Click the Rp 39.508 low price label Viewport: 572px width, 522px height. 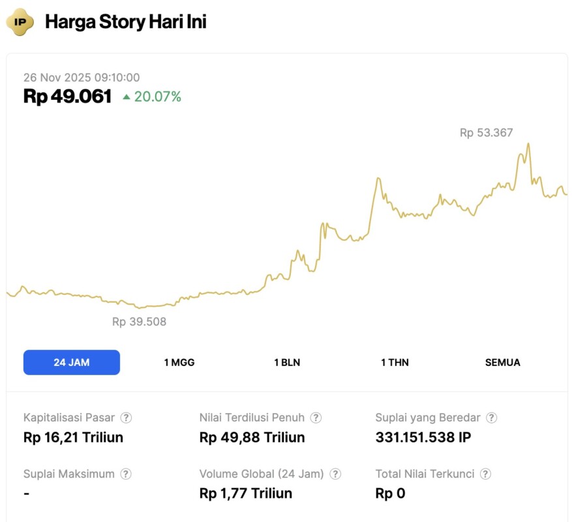click(x=139, y=322)
